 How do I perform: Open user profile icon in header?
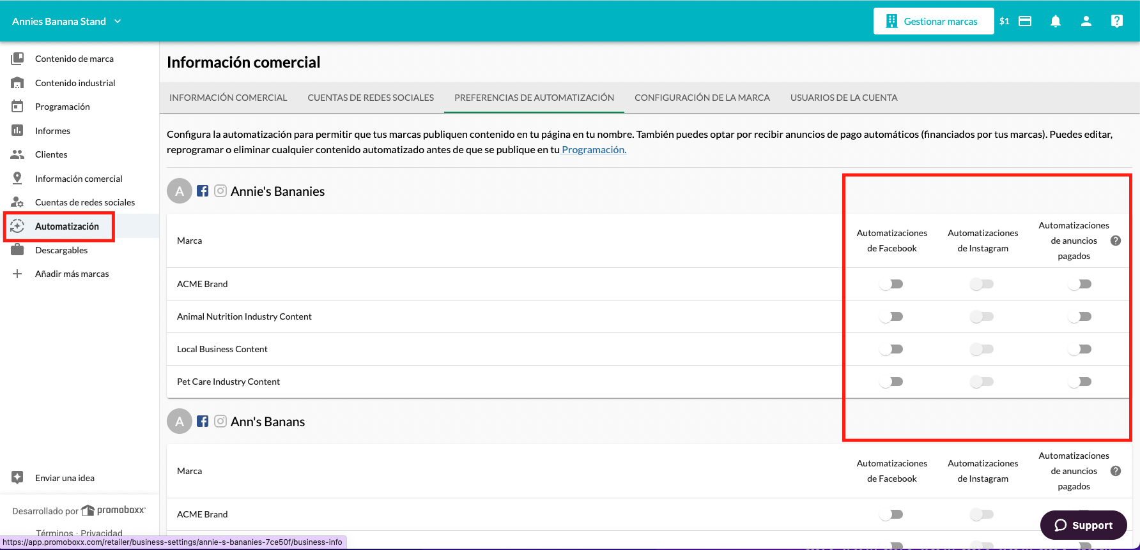tap(1086, 21)
